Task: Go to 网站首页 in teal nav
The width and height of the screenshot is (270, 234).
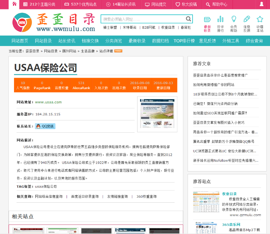Action: [x=20, y=41]
